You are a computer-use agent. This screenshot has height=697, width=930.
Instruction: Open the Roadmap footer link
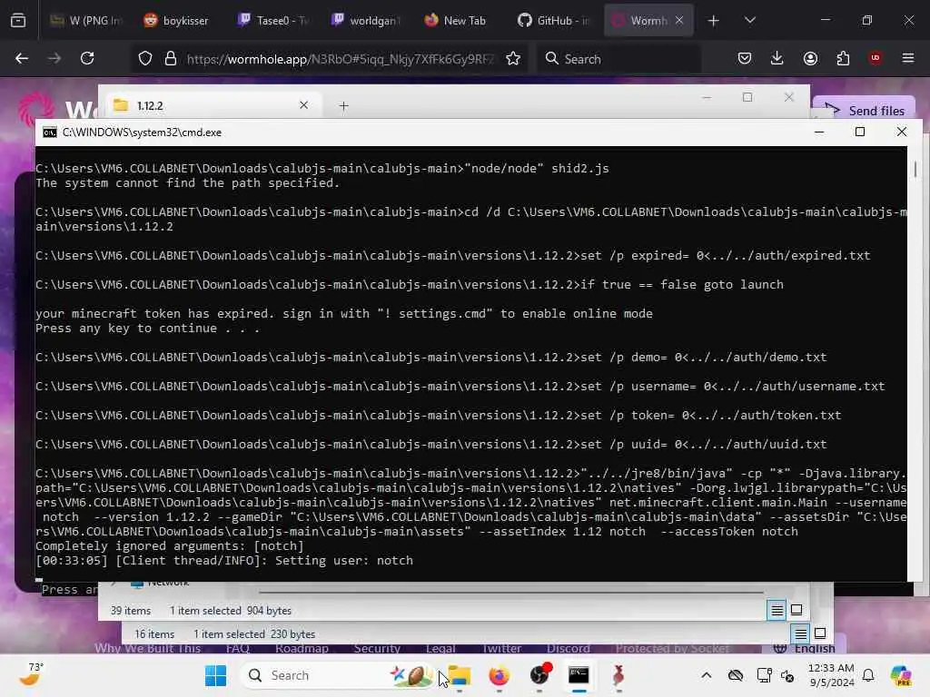302,648
